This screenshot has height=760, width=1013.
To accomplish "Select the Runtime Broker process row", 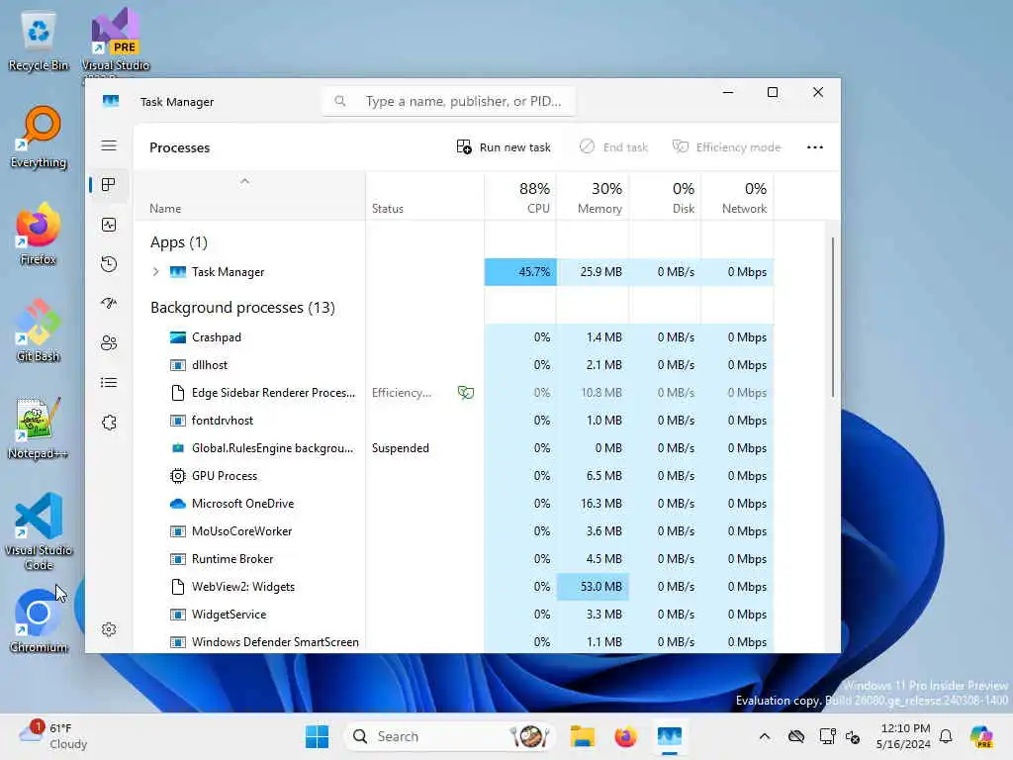I will point(454,559).
